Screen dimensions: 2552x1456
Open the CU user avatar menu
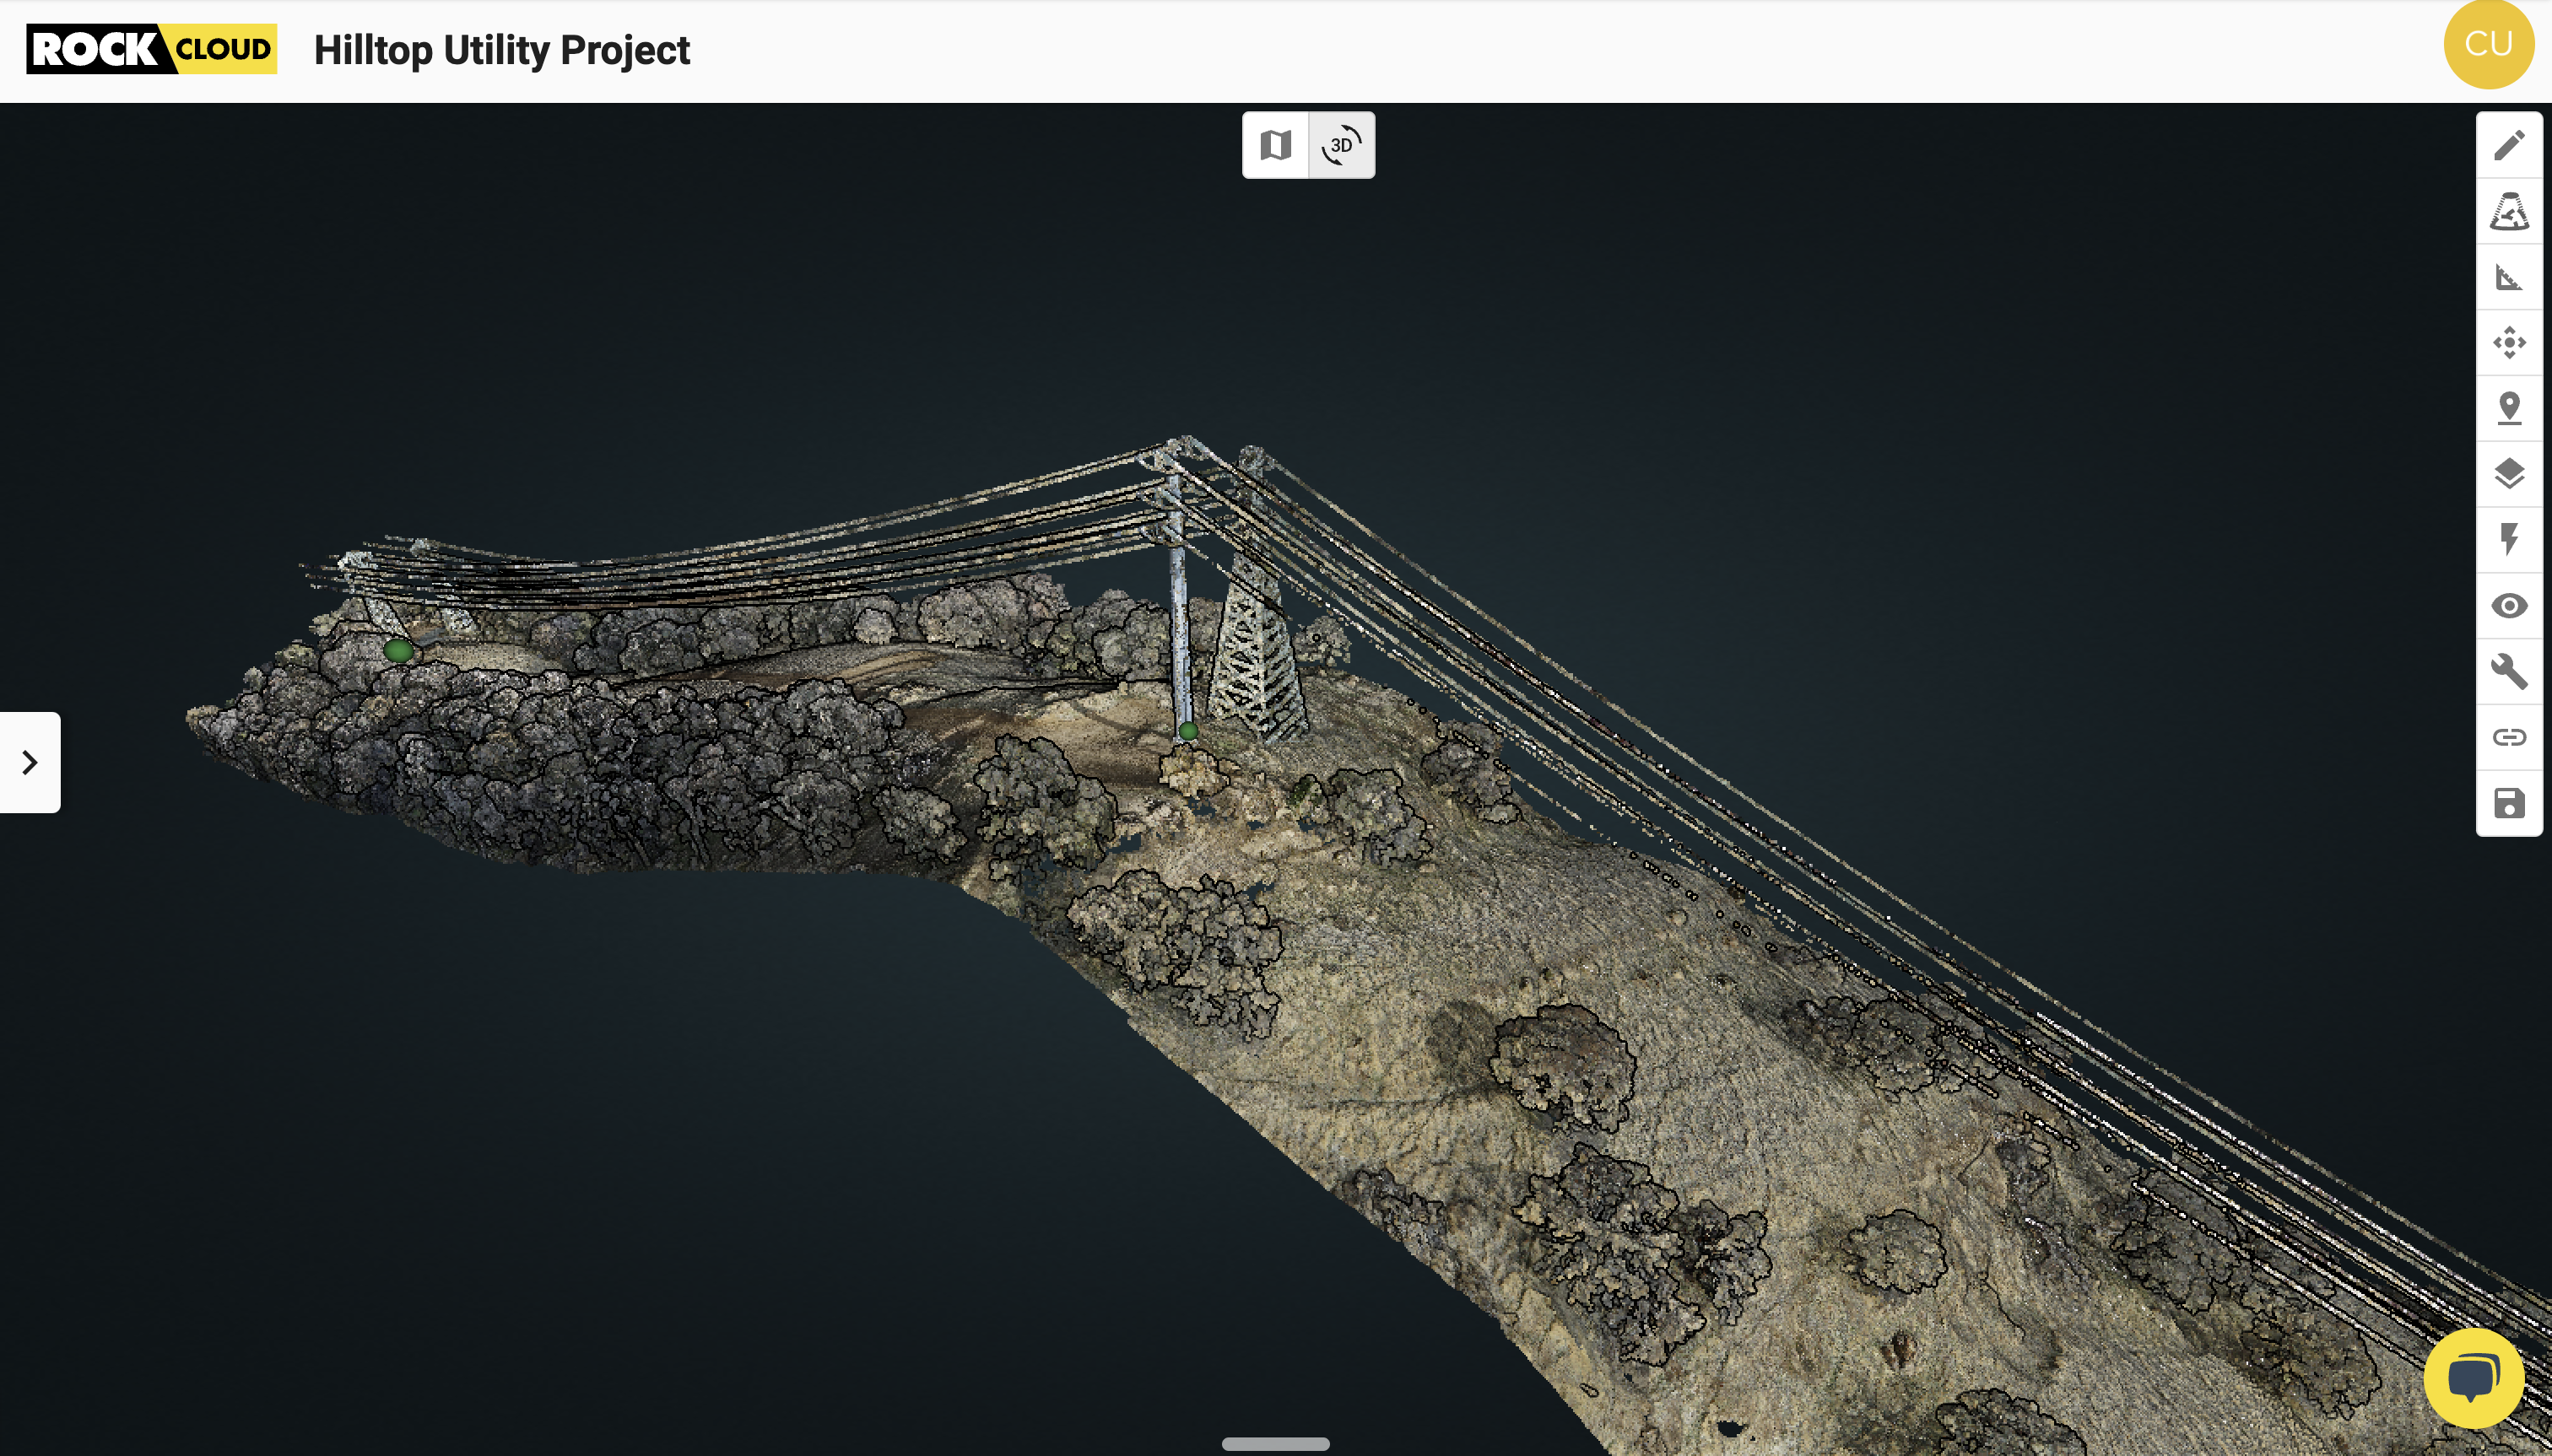2488,44
